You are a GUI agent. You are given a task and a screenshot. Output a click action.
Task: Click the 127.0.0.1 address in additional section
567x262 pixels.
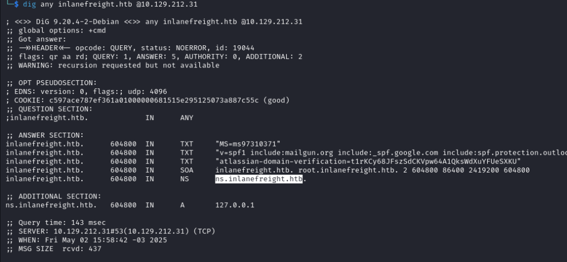pos(235,205)
